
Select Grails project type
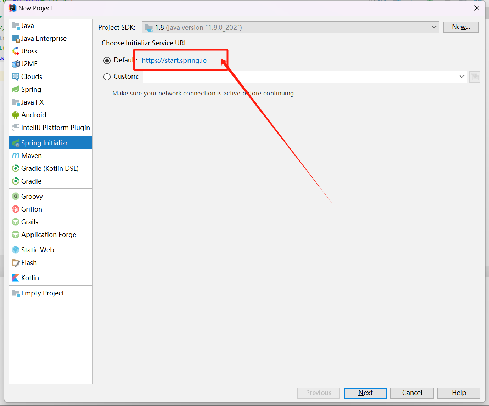click(51, 222)
